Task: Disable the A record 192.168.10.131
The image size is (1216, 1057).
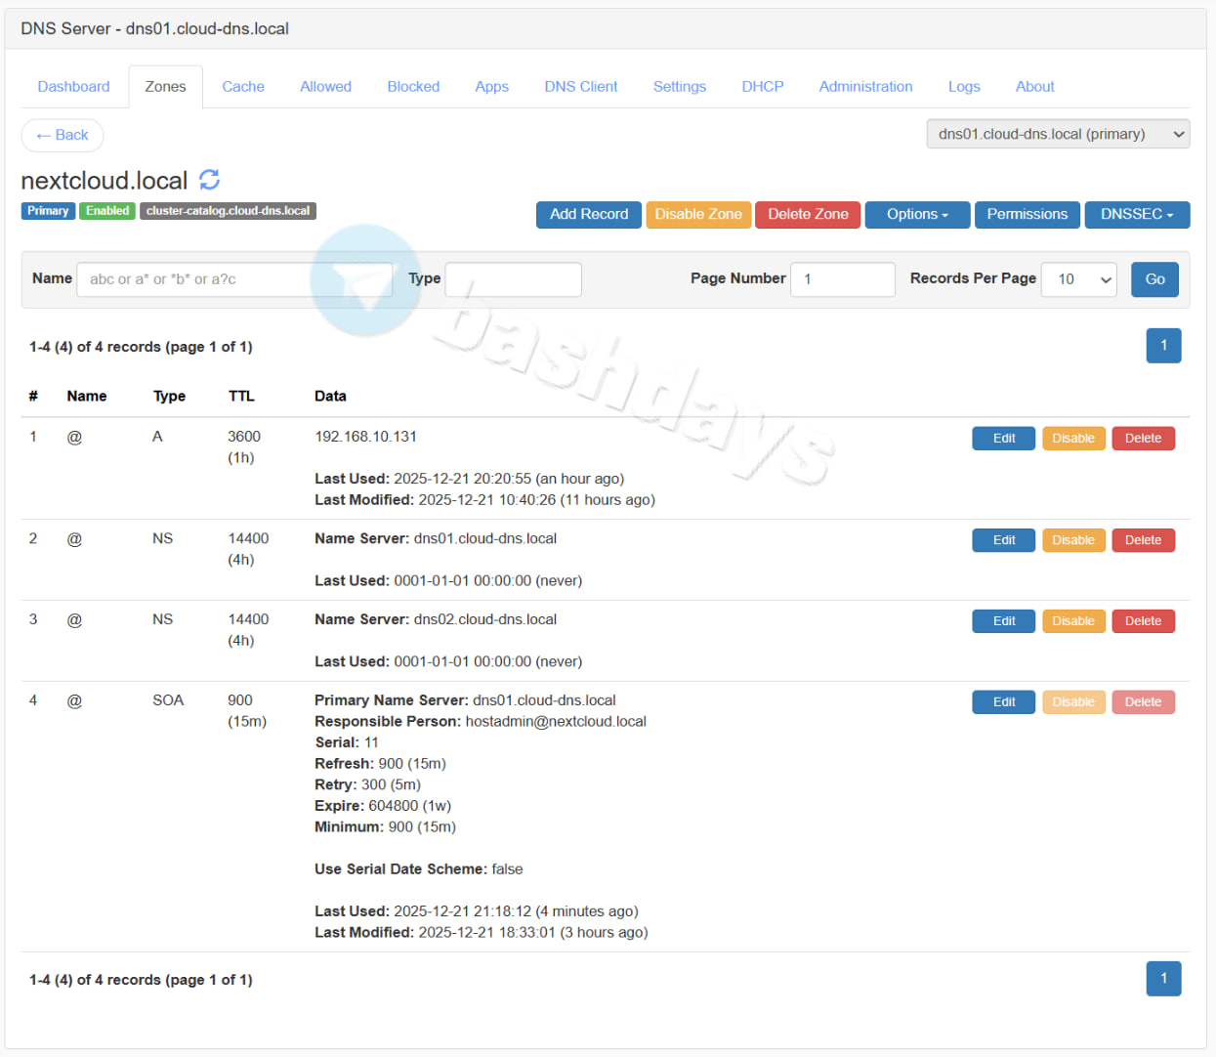Action: [x=1072, y=439]
